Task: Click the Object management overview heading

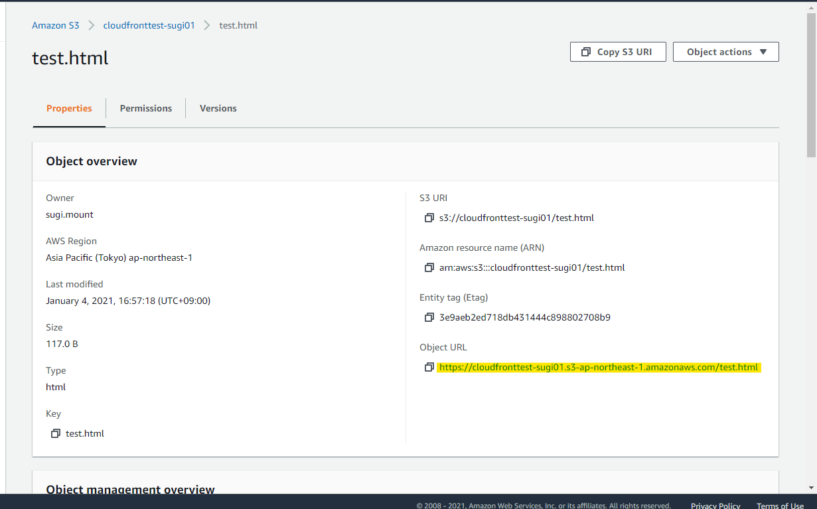Action: (130, 490)
